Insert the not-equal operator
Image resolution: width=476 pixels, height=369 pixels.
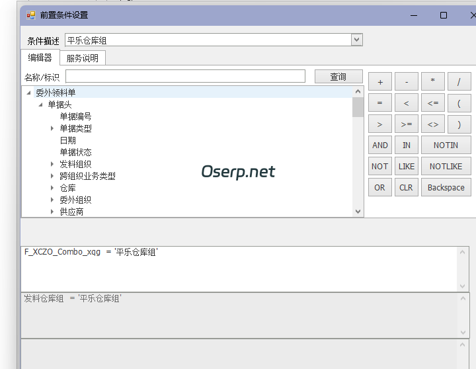pos(433,124)
